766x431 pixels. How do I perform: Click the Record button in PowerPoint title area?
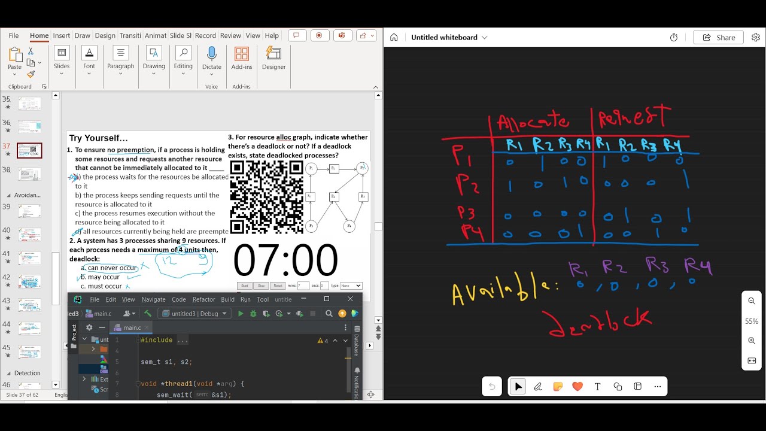point(319,35)
